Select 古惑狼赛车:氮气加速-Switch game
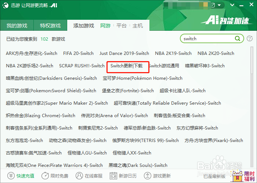 click(34, 153)
